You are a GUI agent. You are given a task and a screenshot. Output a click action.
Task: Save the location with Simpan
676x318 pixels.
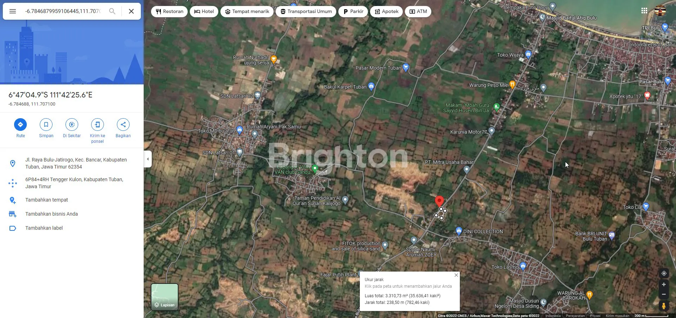click(x=46, y=125)
